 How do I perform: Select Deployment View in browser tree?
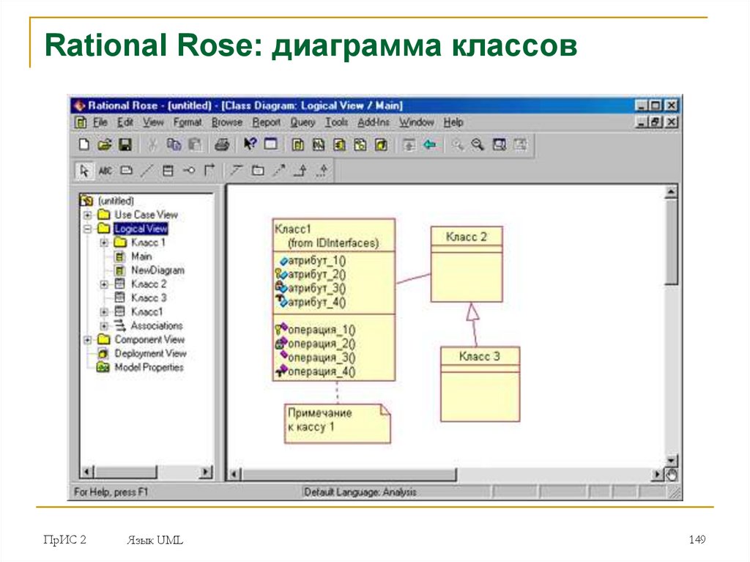coord(150,354)
